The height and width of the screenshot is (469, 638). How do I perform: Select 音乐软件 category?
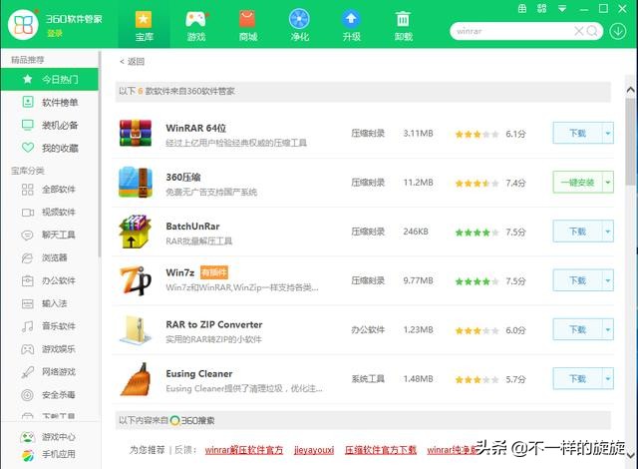tap(49, 326)
